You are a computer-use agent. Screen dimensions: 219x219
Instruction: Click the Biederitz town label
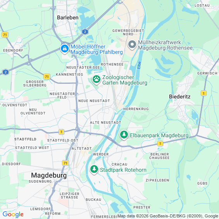pyautogui.click(x=180, y=97)
